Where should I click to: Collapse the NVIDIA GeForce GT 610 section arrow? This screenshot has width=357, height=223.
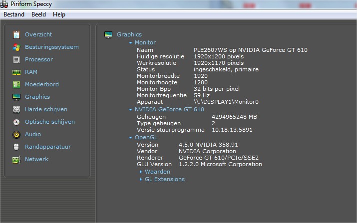(x=130, y=109)
